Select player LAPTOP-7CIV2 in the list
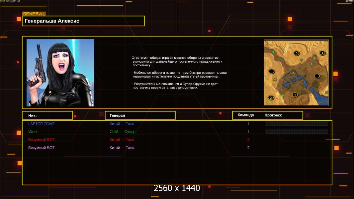Viewport: 354px width, 199px height. point(41,124)
